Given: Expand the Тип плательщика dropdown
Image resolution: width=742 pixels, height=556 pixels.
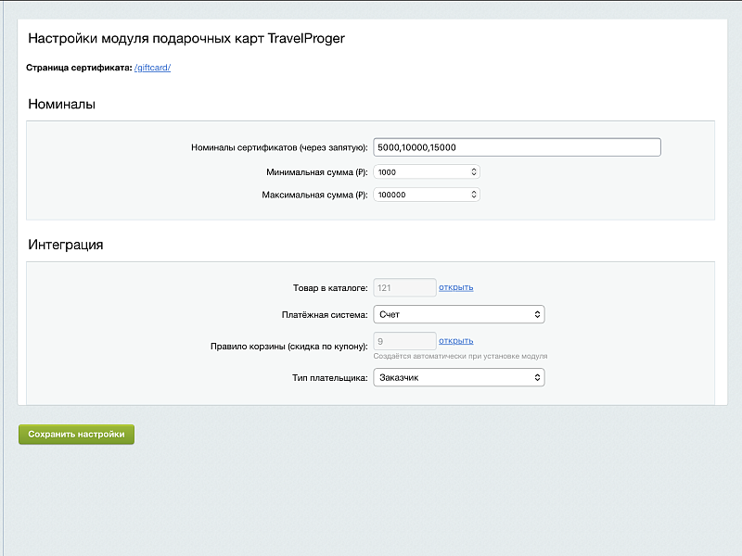Looking at the screenshot, I should (x=459, y=377).
